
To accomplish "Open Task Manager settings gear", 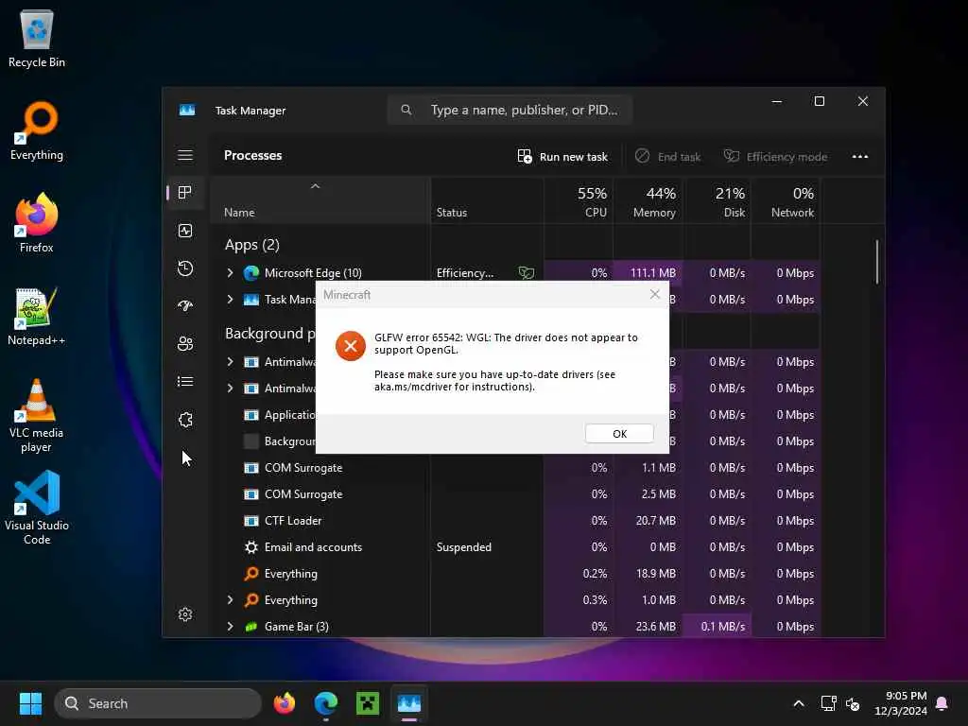I will [x=185, y=614].
